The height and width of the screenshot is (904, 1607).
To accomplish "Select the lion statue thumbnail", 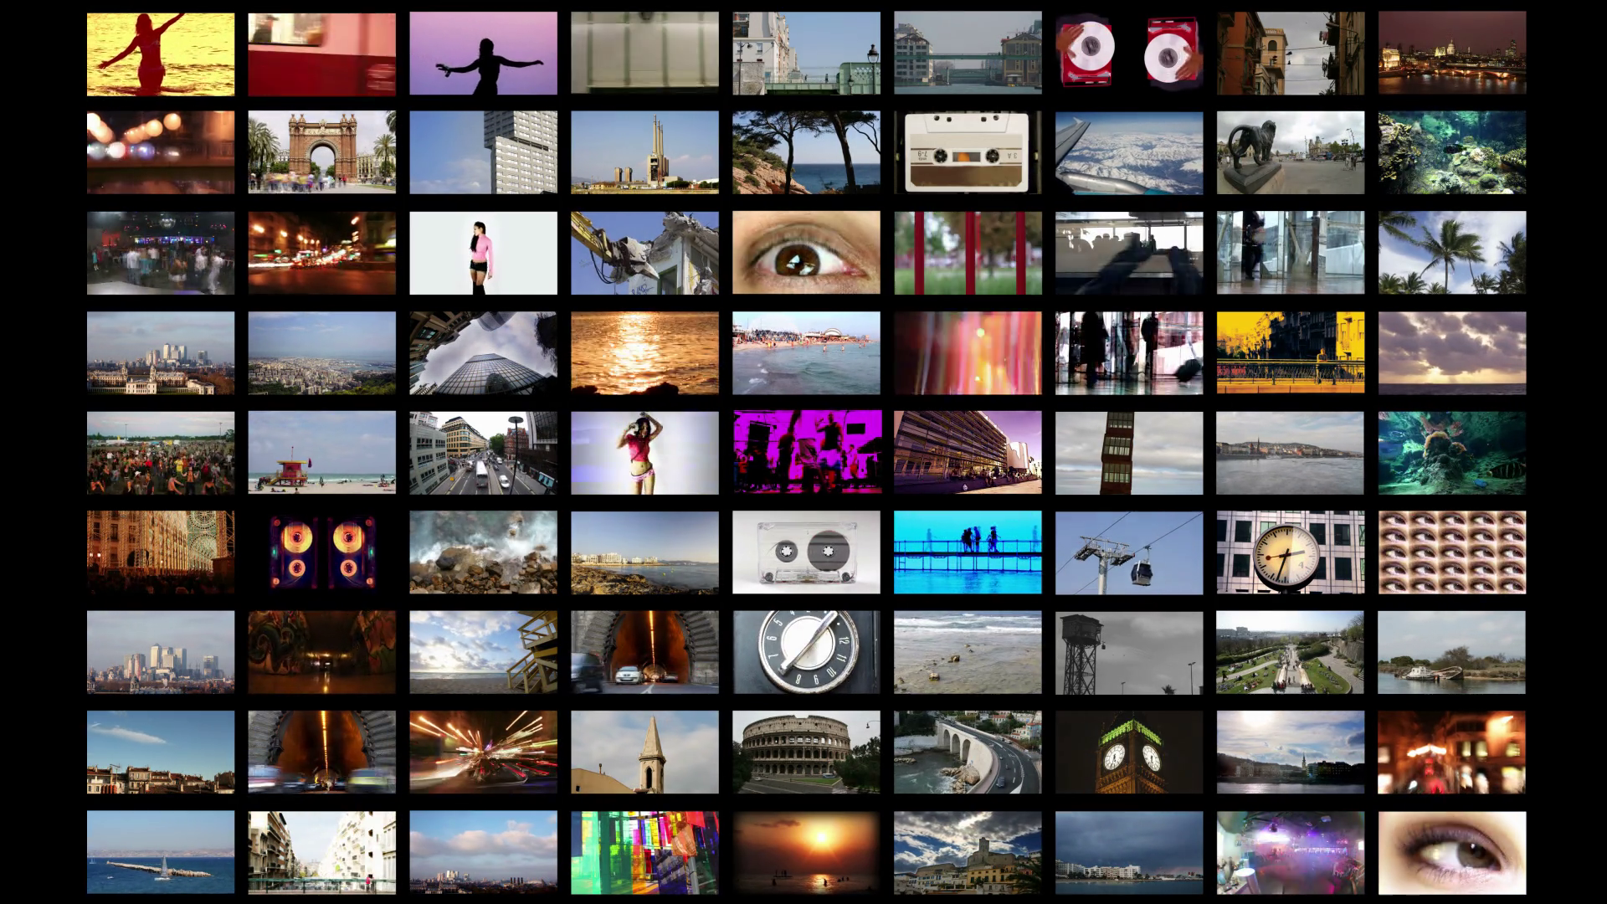I will 1290,152.
